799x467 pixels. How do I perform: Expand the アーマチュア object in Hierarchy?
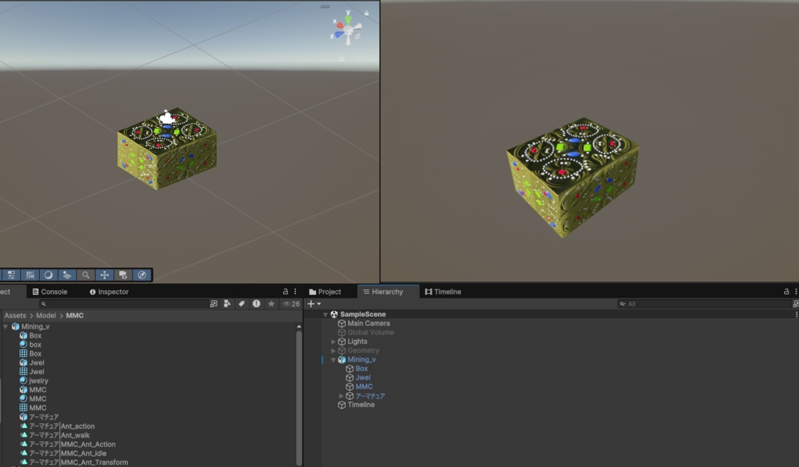(341, 396)
